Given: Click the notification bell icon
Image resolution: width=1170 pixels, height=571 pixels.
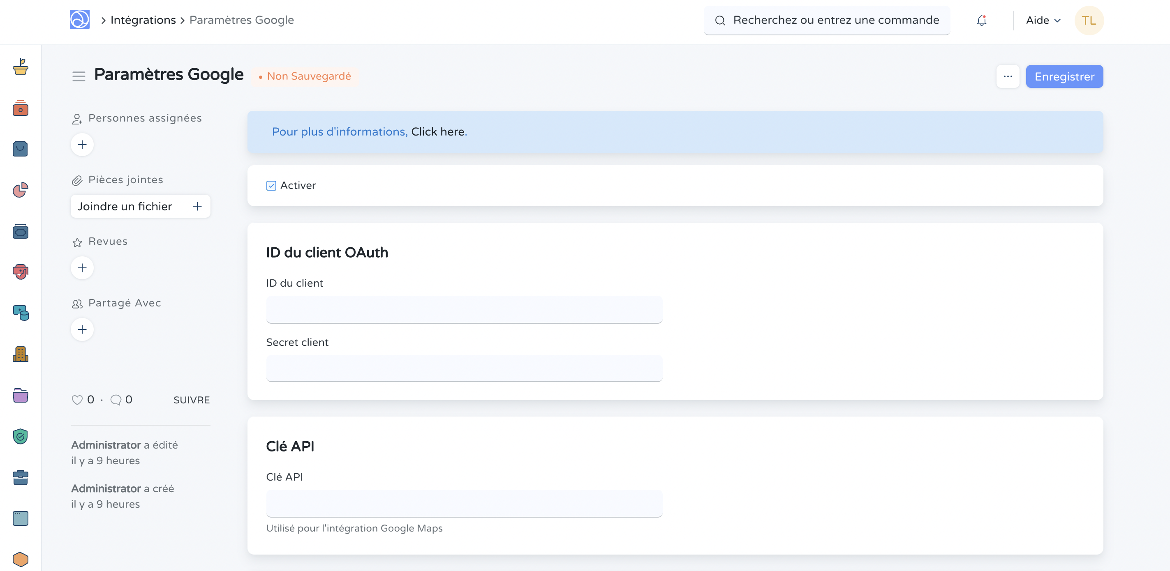Looking at the screenshot, I should click(x=982, y=21).
